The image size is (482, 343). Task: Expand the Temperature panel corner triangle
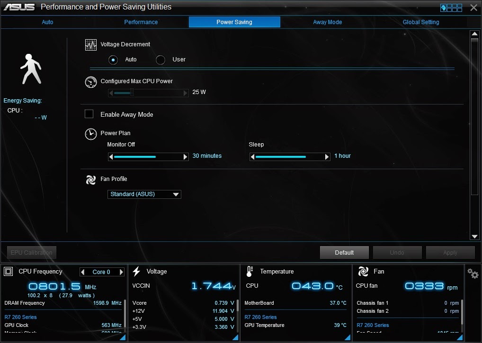[x=348, y=337]
